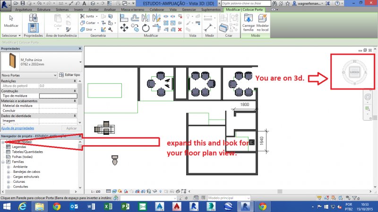Open Google Chrome from the taskbar
This screenshot has height=212, width=378.
57,206
